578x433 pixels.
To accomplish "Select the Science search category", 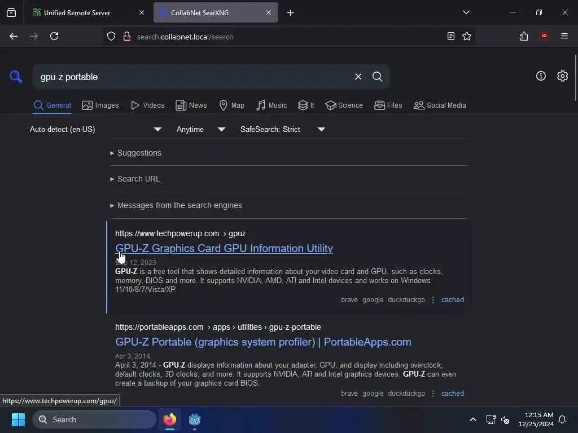I will point(344,105).
